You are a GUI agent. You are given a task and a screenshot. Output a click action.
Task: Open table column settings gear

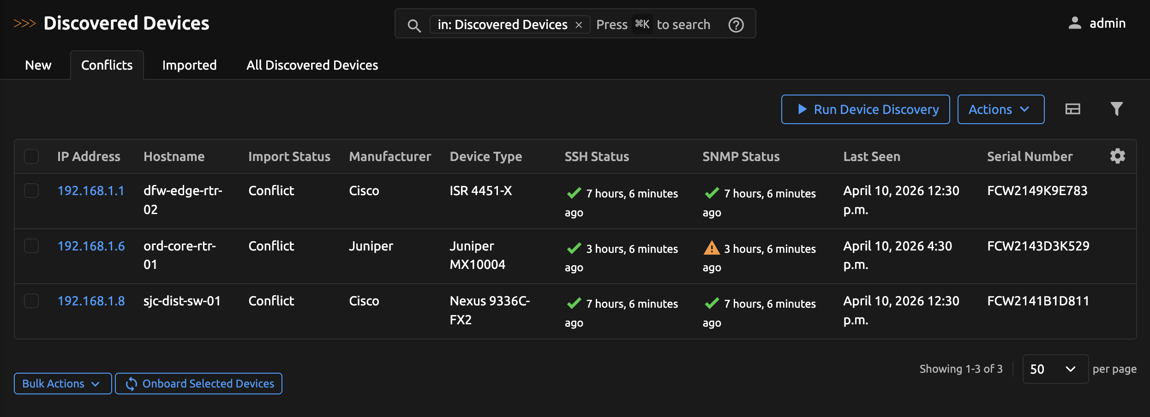coord(1117,156)
